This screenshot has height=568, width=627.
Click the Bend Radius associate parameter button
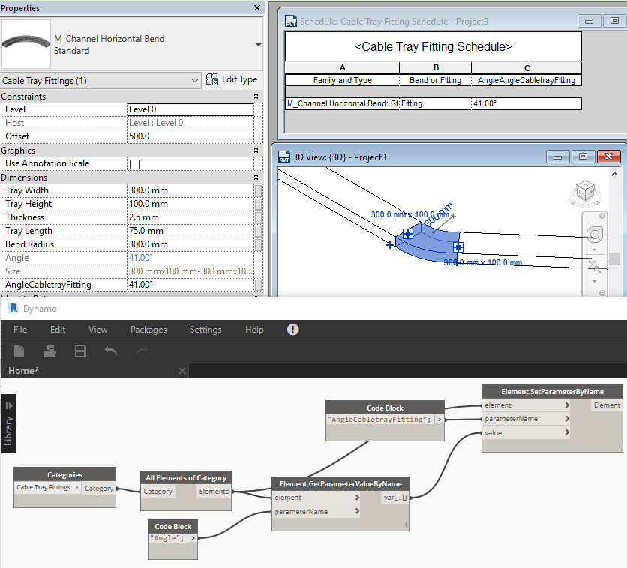[259, 244]
